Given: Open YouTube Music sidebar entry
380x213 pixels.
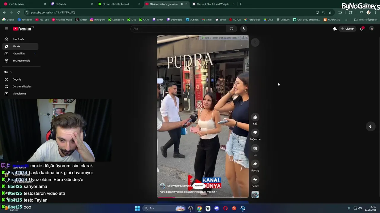Looking at the screenshot, I should (20, 61).
